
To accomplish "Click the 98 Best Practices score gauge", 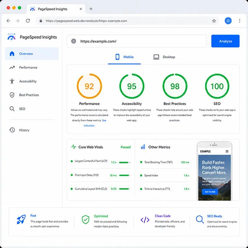I will click(x=175, y=86).
